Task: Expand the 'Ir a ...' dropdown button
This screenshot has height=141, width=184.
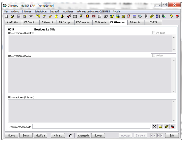Action: (x=58, y=136)
